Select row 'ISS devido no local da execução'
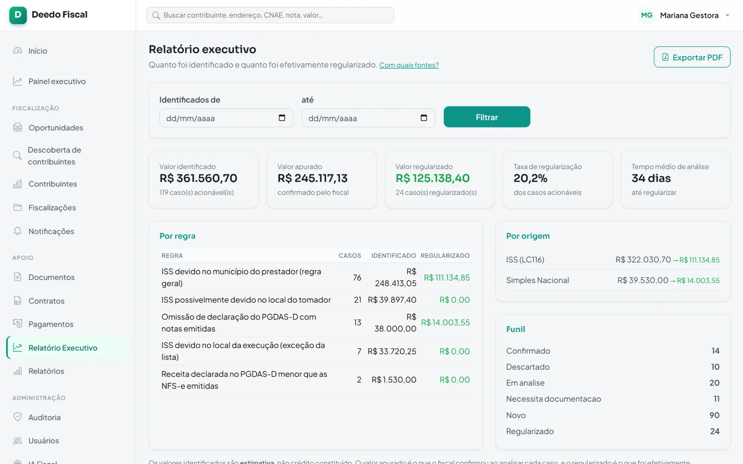Image resolution: width=743 pixels, height=464 pixels. tap(316, 351)
